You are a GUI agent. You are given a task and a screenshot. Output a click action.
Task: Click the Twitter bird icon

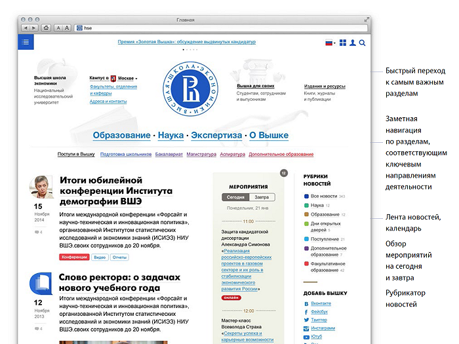coord(306,320)
